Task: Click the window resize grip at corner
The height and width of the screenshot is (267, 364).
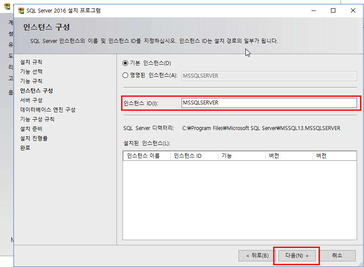Action: 361,264
